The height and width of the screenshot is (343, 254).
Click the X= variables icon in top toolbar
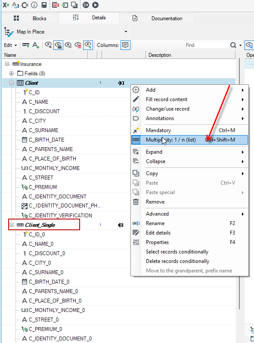(6, 5)
